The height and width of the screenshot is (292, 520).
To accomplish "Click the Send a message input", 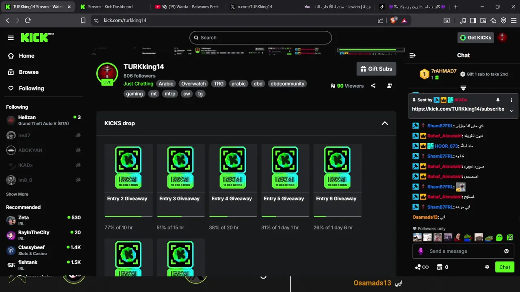I will pos(463,251).
